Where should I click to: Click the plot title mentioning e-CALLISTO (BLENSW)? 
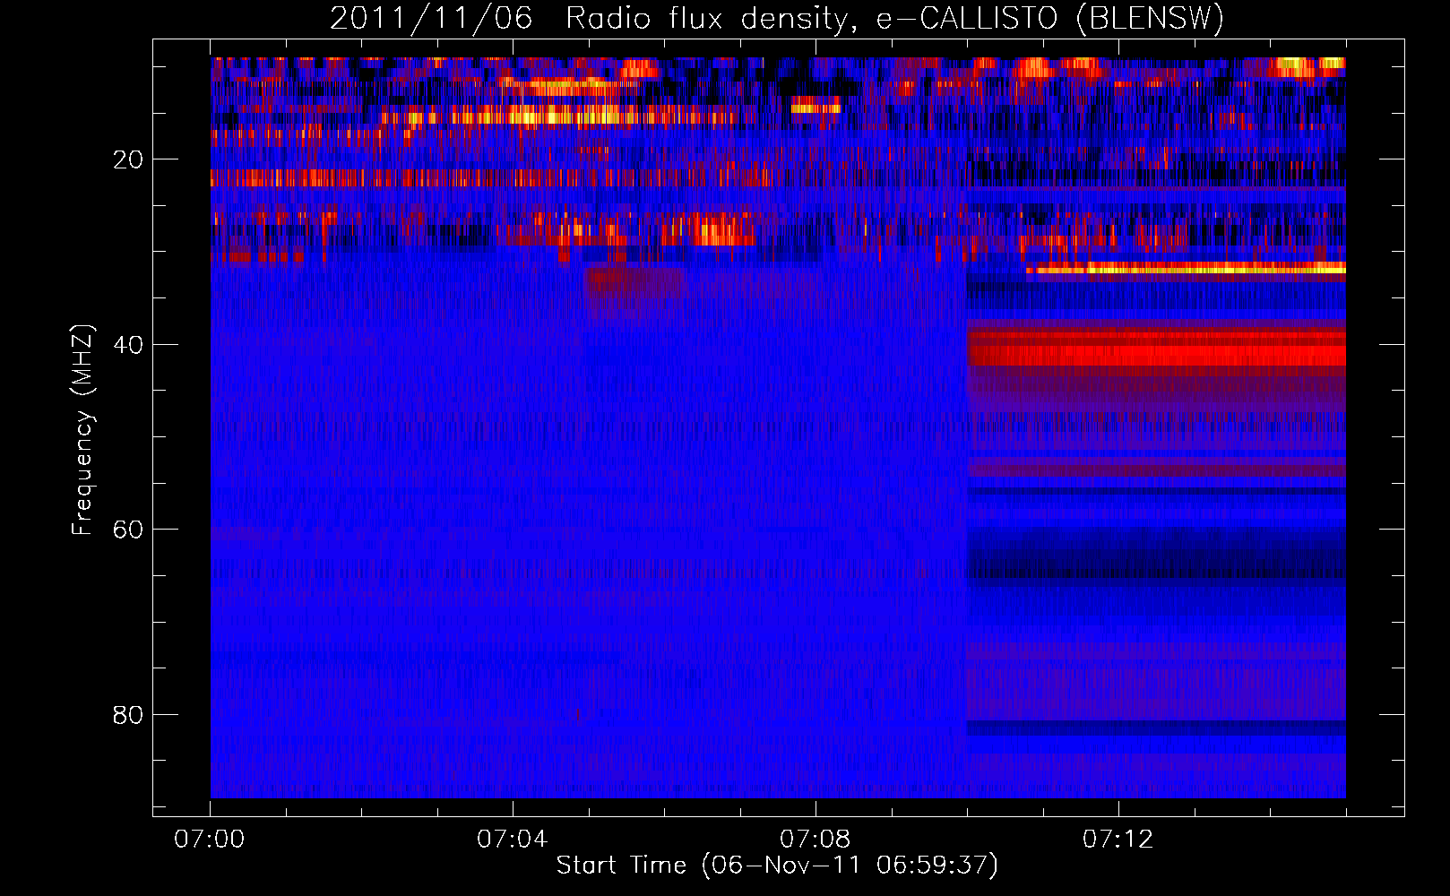[776, 18]
